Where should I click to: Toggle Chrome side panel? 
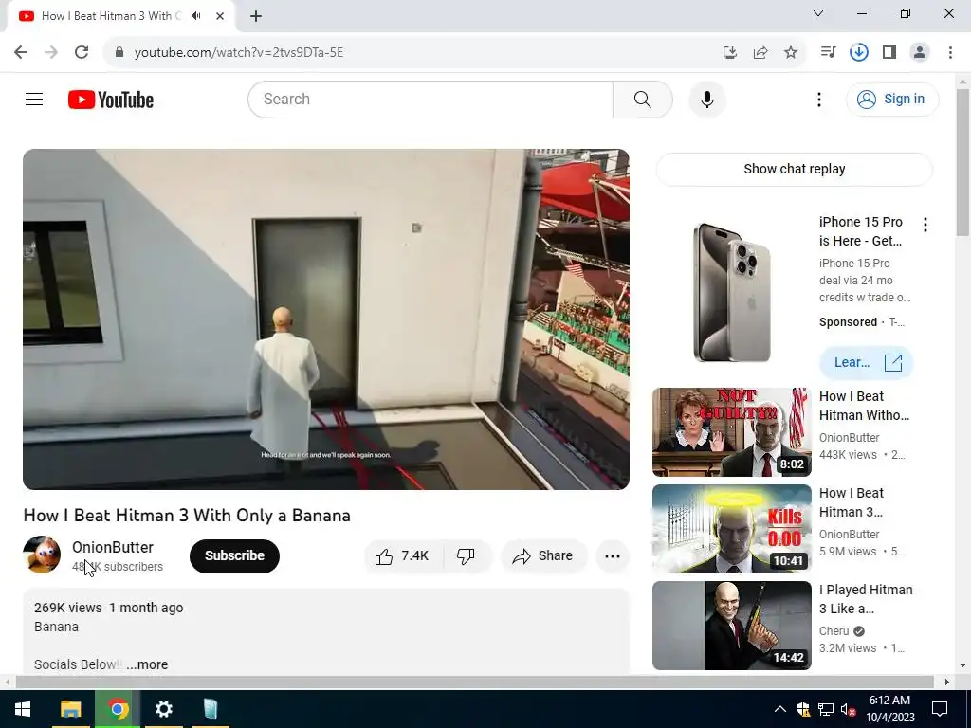pyautogui.click(x=889, y=52)
